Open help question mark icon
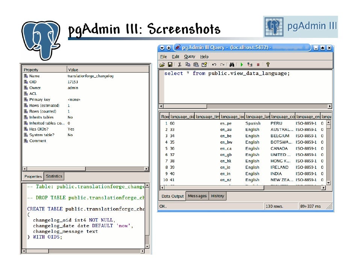This screenshot has height=273, width=354. (x=268, y=64)
